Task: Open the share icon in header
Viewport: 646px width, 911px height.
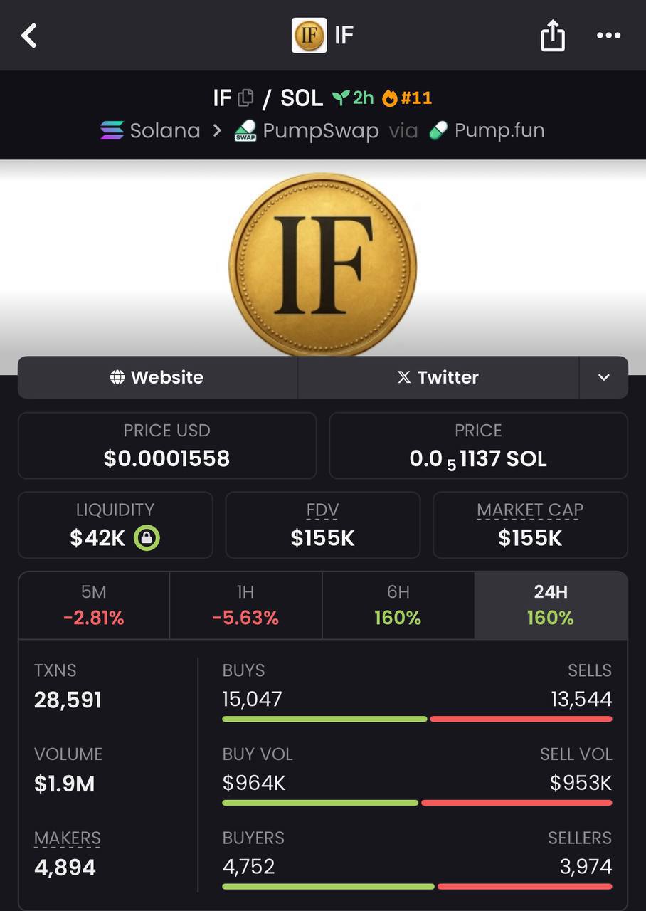Action: [x=553, y=35]
